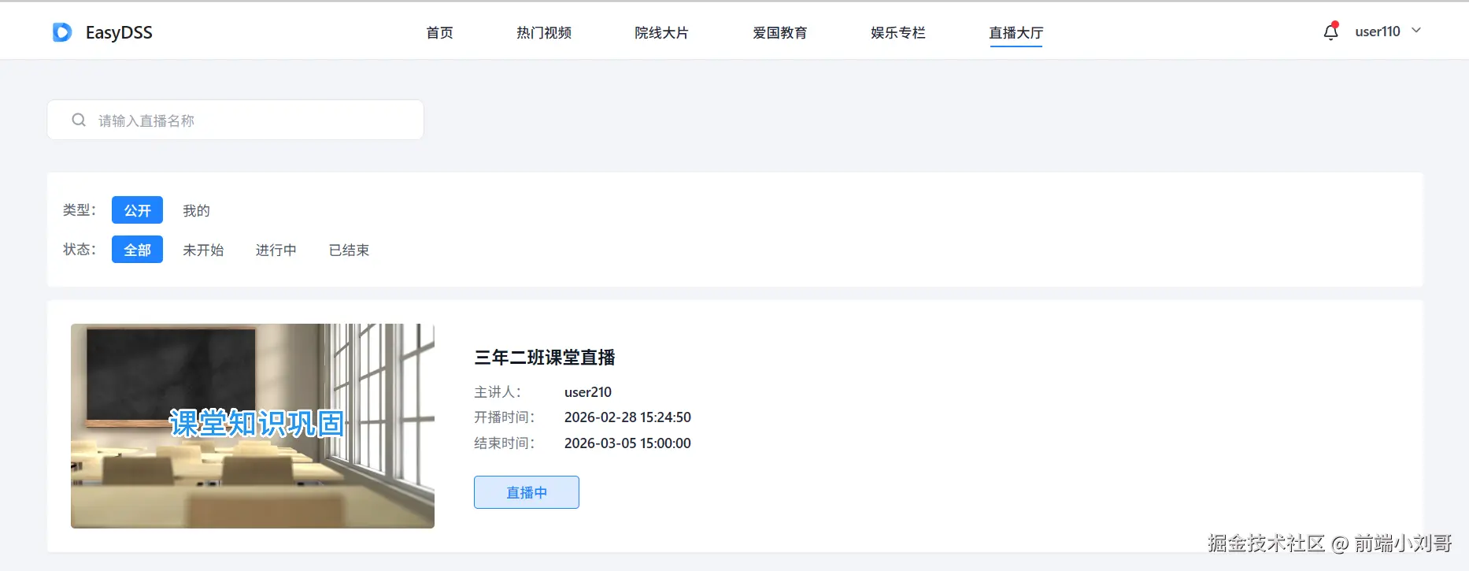Expand the user110 account dropdown arrow
Screen dimensions: 1469x571
[1416, 31]
